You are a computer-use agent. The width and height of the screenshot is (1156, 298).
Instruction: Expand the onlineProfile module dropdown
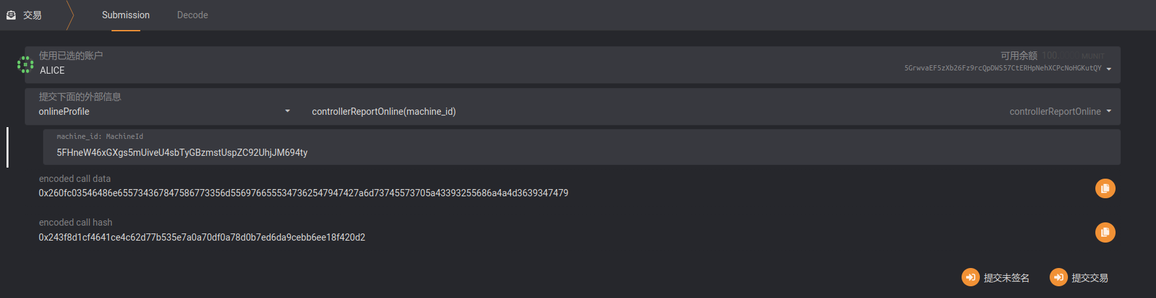[288, 112]
